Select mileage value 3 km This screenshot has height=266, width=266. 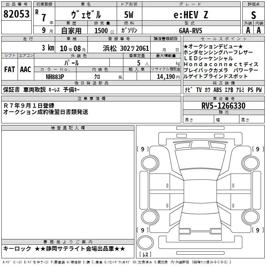pos(48,48)
